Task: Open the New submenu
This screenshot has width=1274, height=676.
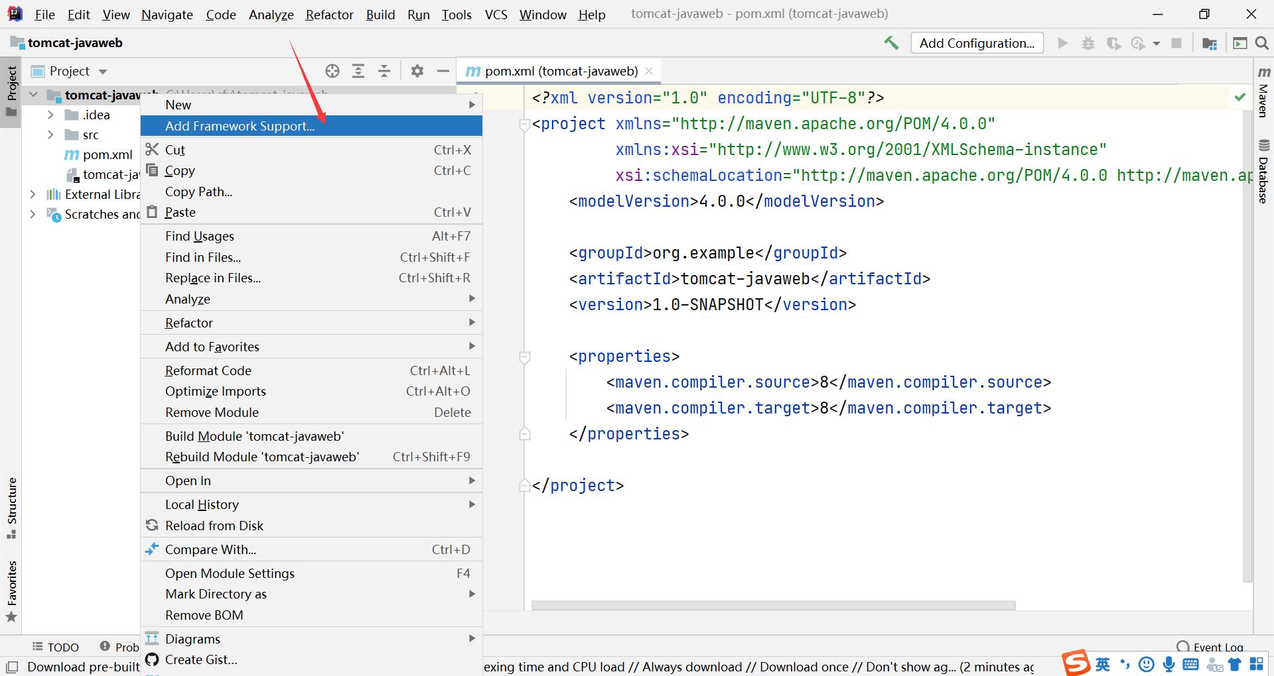Action: pos(311,105)
